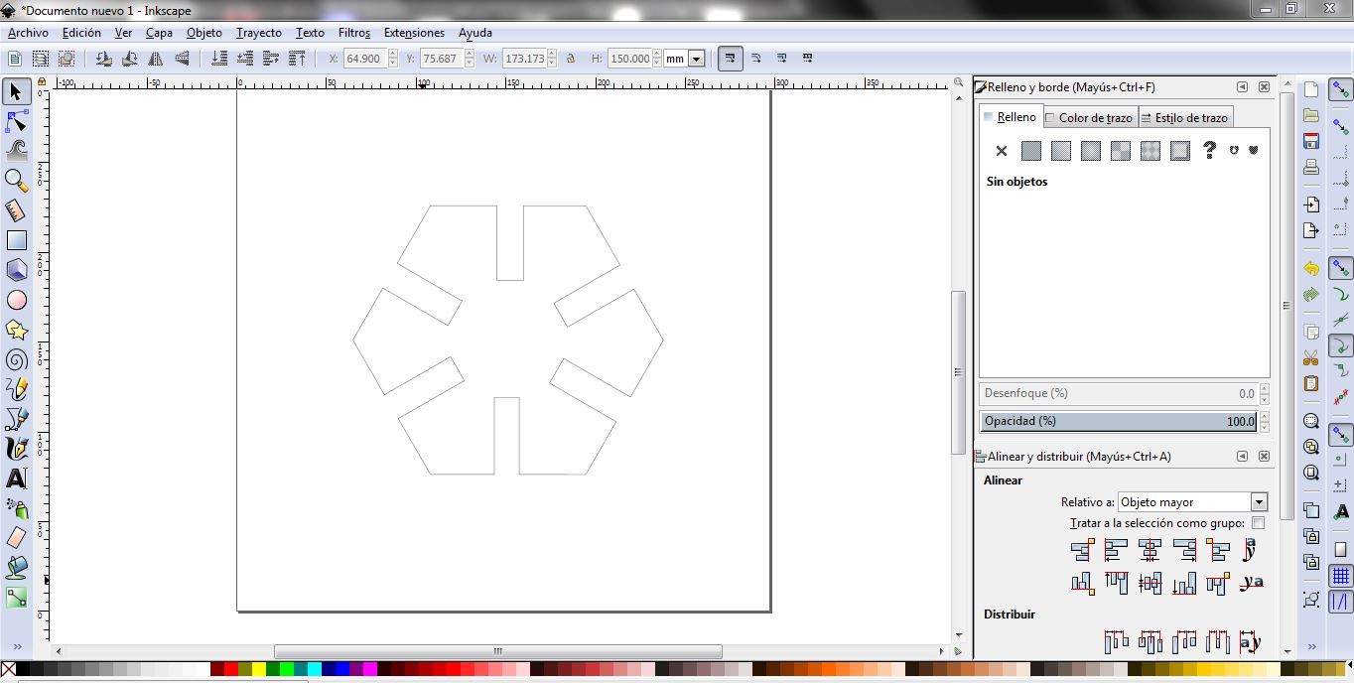Click the Cut scissors icon
Image resolution: width=1354 pixels, height=683 pixels.
[x=1311, y=357]
